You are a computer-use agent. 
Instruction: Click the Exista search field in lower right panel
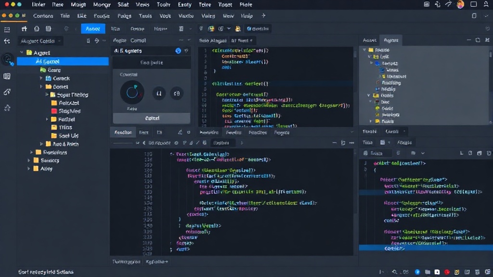(377, 153)
